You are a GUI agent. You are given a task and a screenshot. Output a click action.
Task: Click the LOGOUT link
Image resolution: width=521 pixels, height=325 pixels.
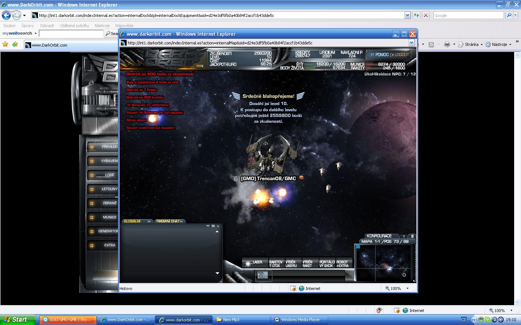pos(401,55)
